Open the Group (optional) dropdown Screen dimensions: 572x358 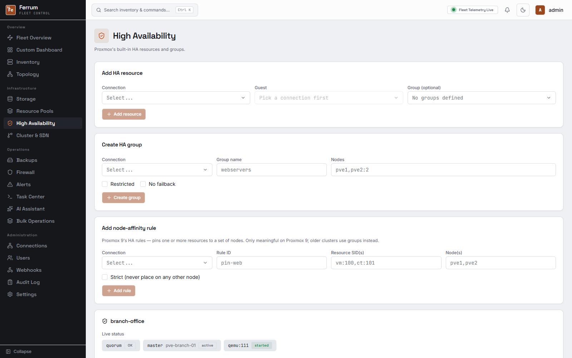point(482,98)
